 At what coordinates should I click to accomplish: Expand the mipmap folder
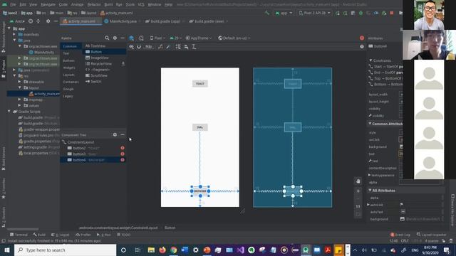coord(20,100)
